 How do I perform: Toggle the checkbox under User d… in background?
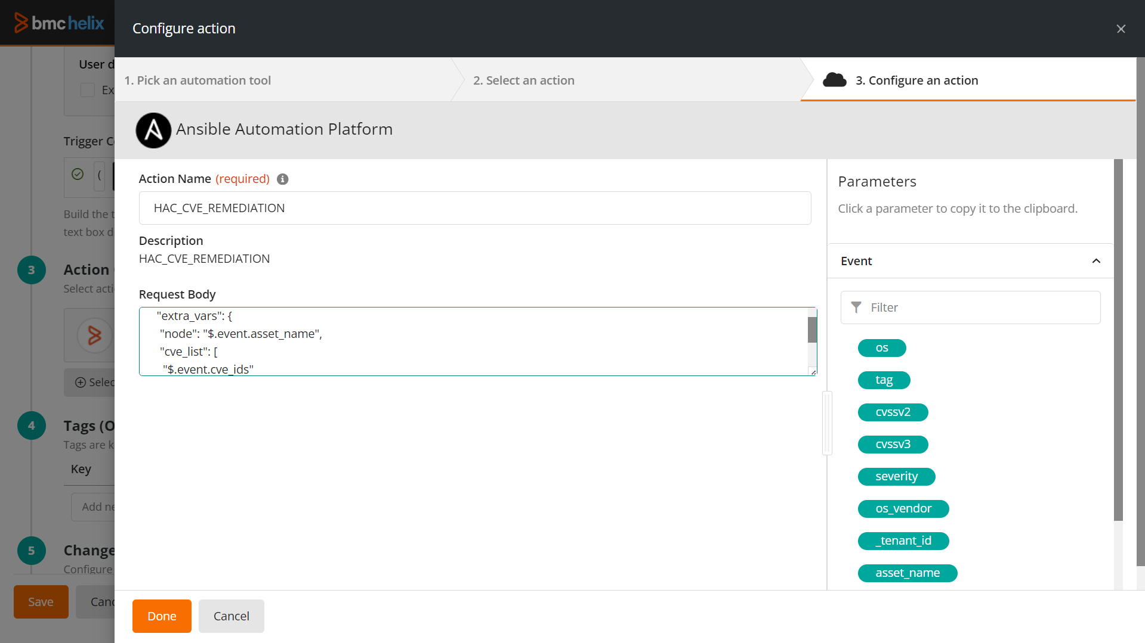[x=88, y=90]
